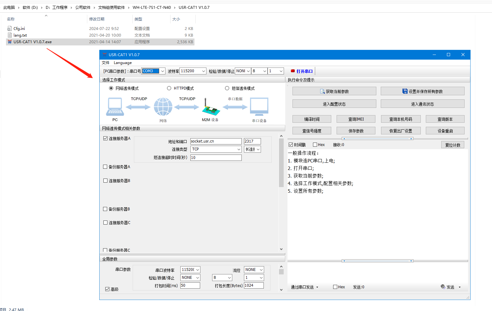Click the send icon beside 发送
Screen dimensions: 492x311
click(443, 287)
